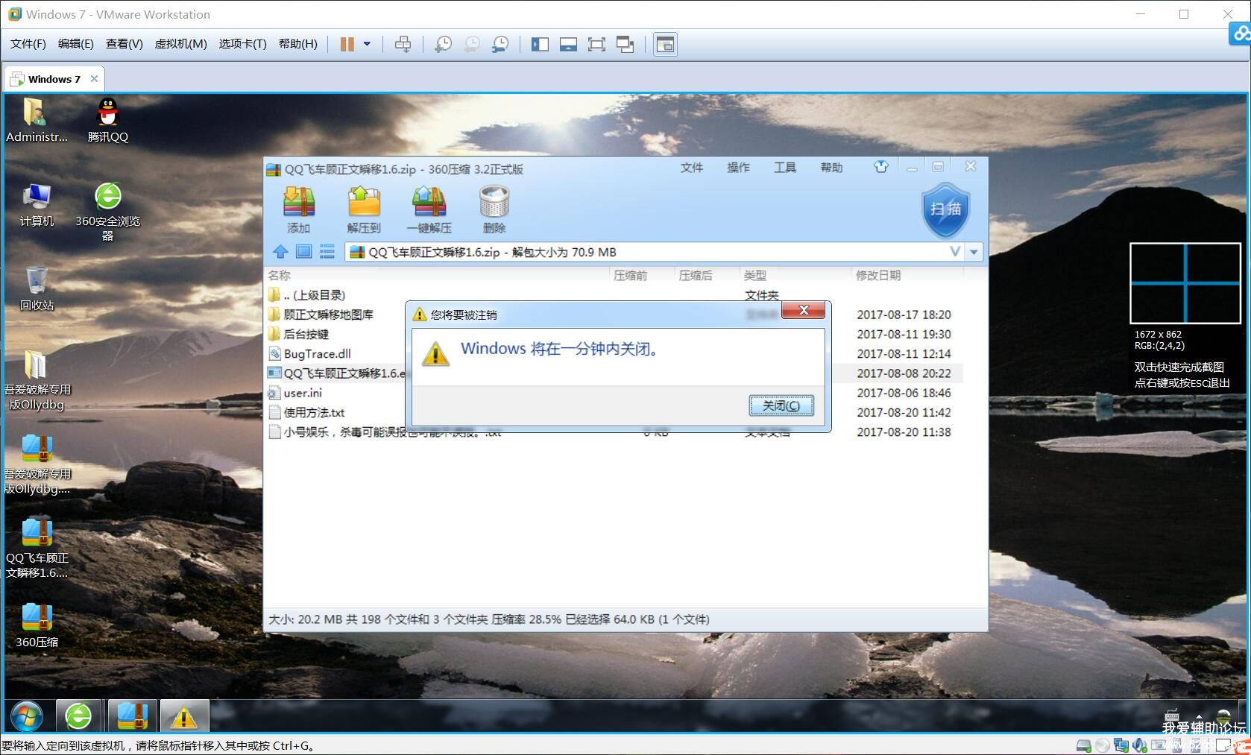Close the Windows 7 VM tab
This screenshot has width=1251, height=755.
[94, 79]
